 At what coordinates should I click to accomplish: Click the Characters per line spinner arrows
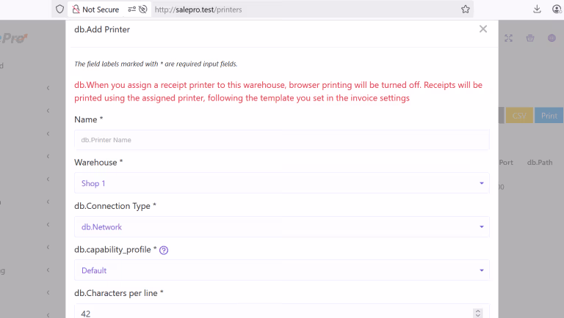click(477, 314)
